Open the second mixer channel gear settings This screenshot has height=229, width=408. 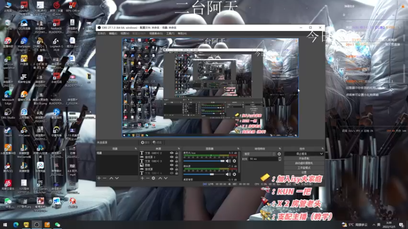pyautogui.click(x=235, y=174)
